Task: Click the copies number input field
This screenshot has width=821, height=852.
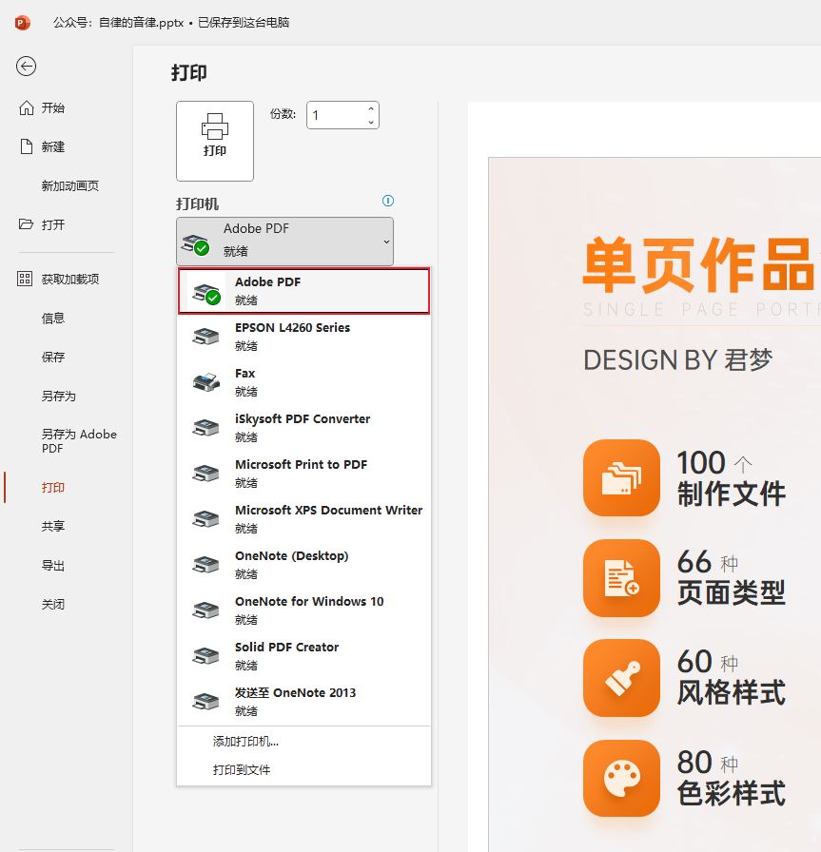Action: pos(334,116)
